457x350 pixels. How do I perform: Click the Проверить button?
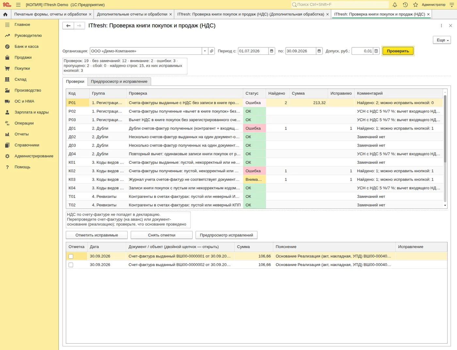(x=398, y=51)
